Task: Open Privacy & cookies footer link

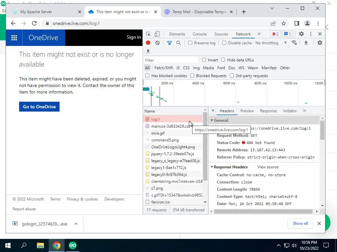Action: [82, 199]
